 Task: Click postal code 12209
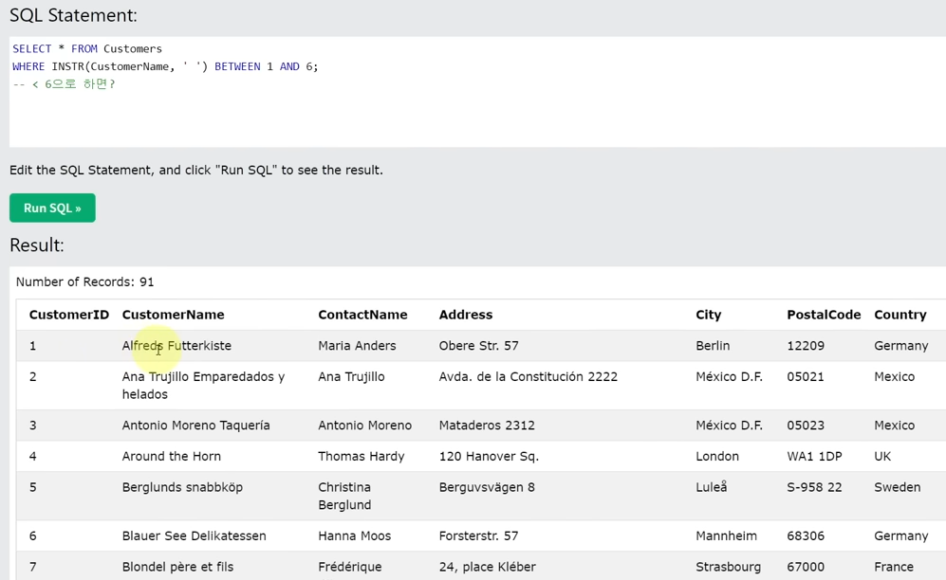(806, 346)
